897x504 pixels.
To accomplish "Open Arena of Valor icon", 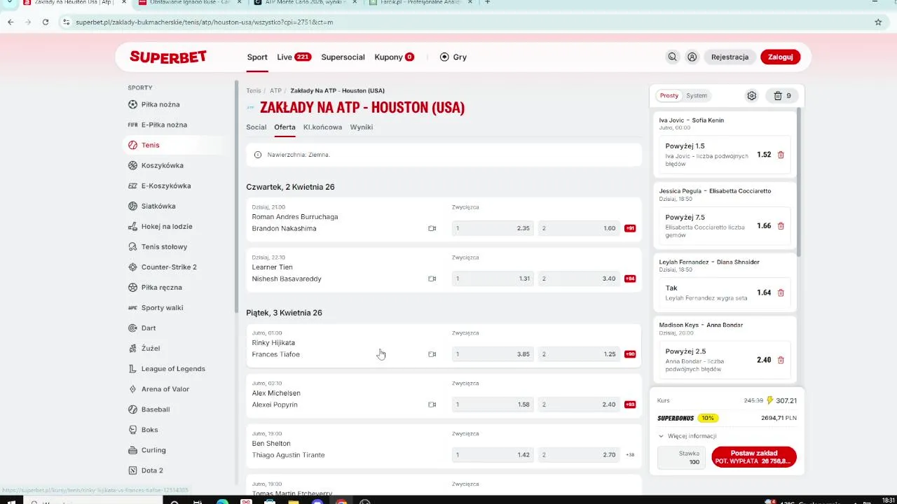I will 133,388.
